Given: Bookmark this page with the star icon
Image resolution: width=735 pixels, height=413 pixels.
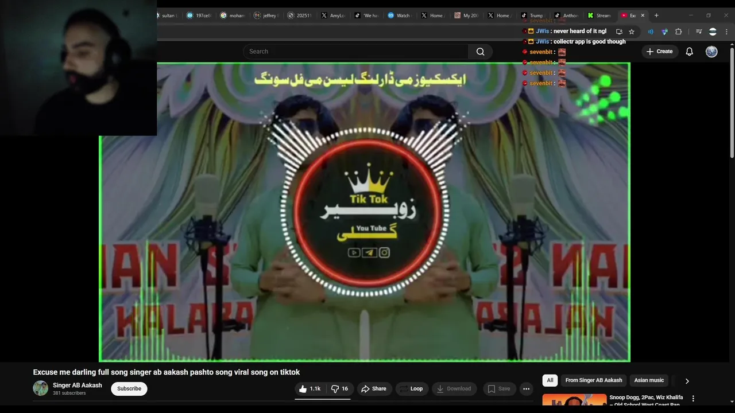Looking at the screenshot, I should 632,32.
